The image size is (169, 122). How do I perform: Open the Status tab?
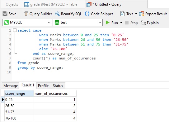pos(58,86)
